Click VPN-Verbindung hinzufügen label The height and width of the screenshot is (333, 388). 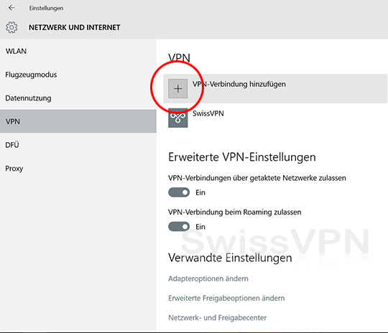click(239, 84)
